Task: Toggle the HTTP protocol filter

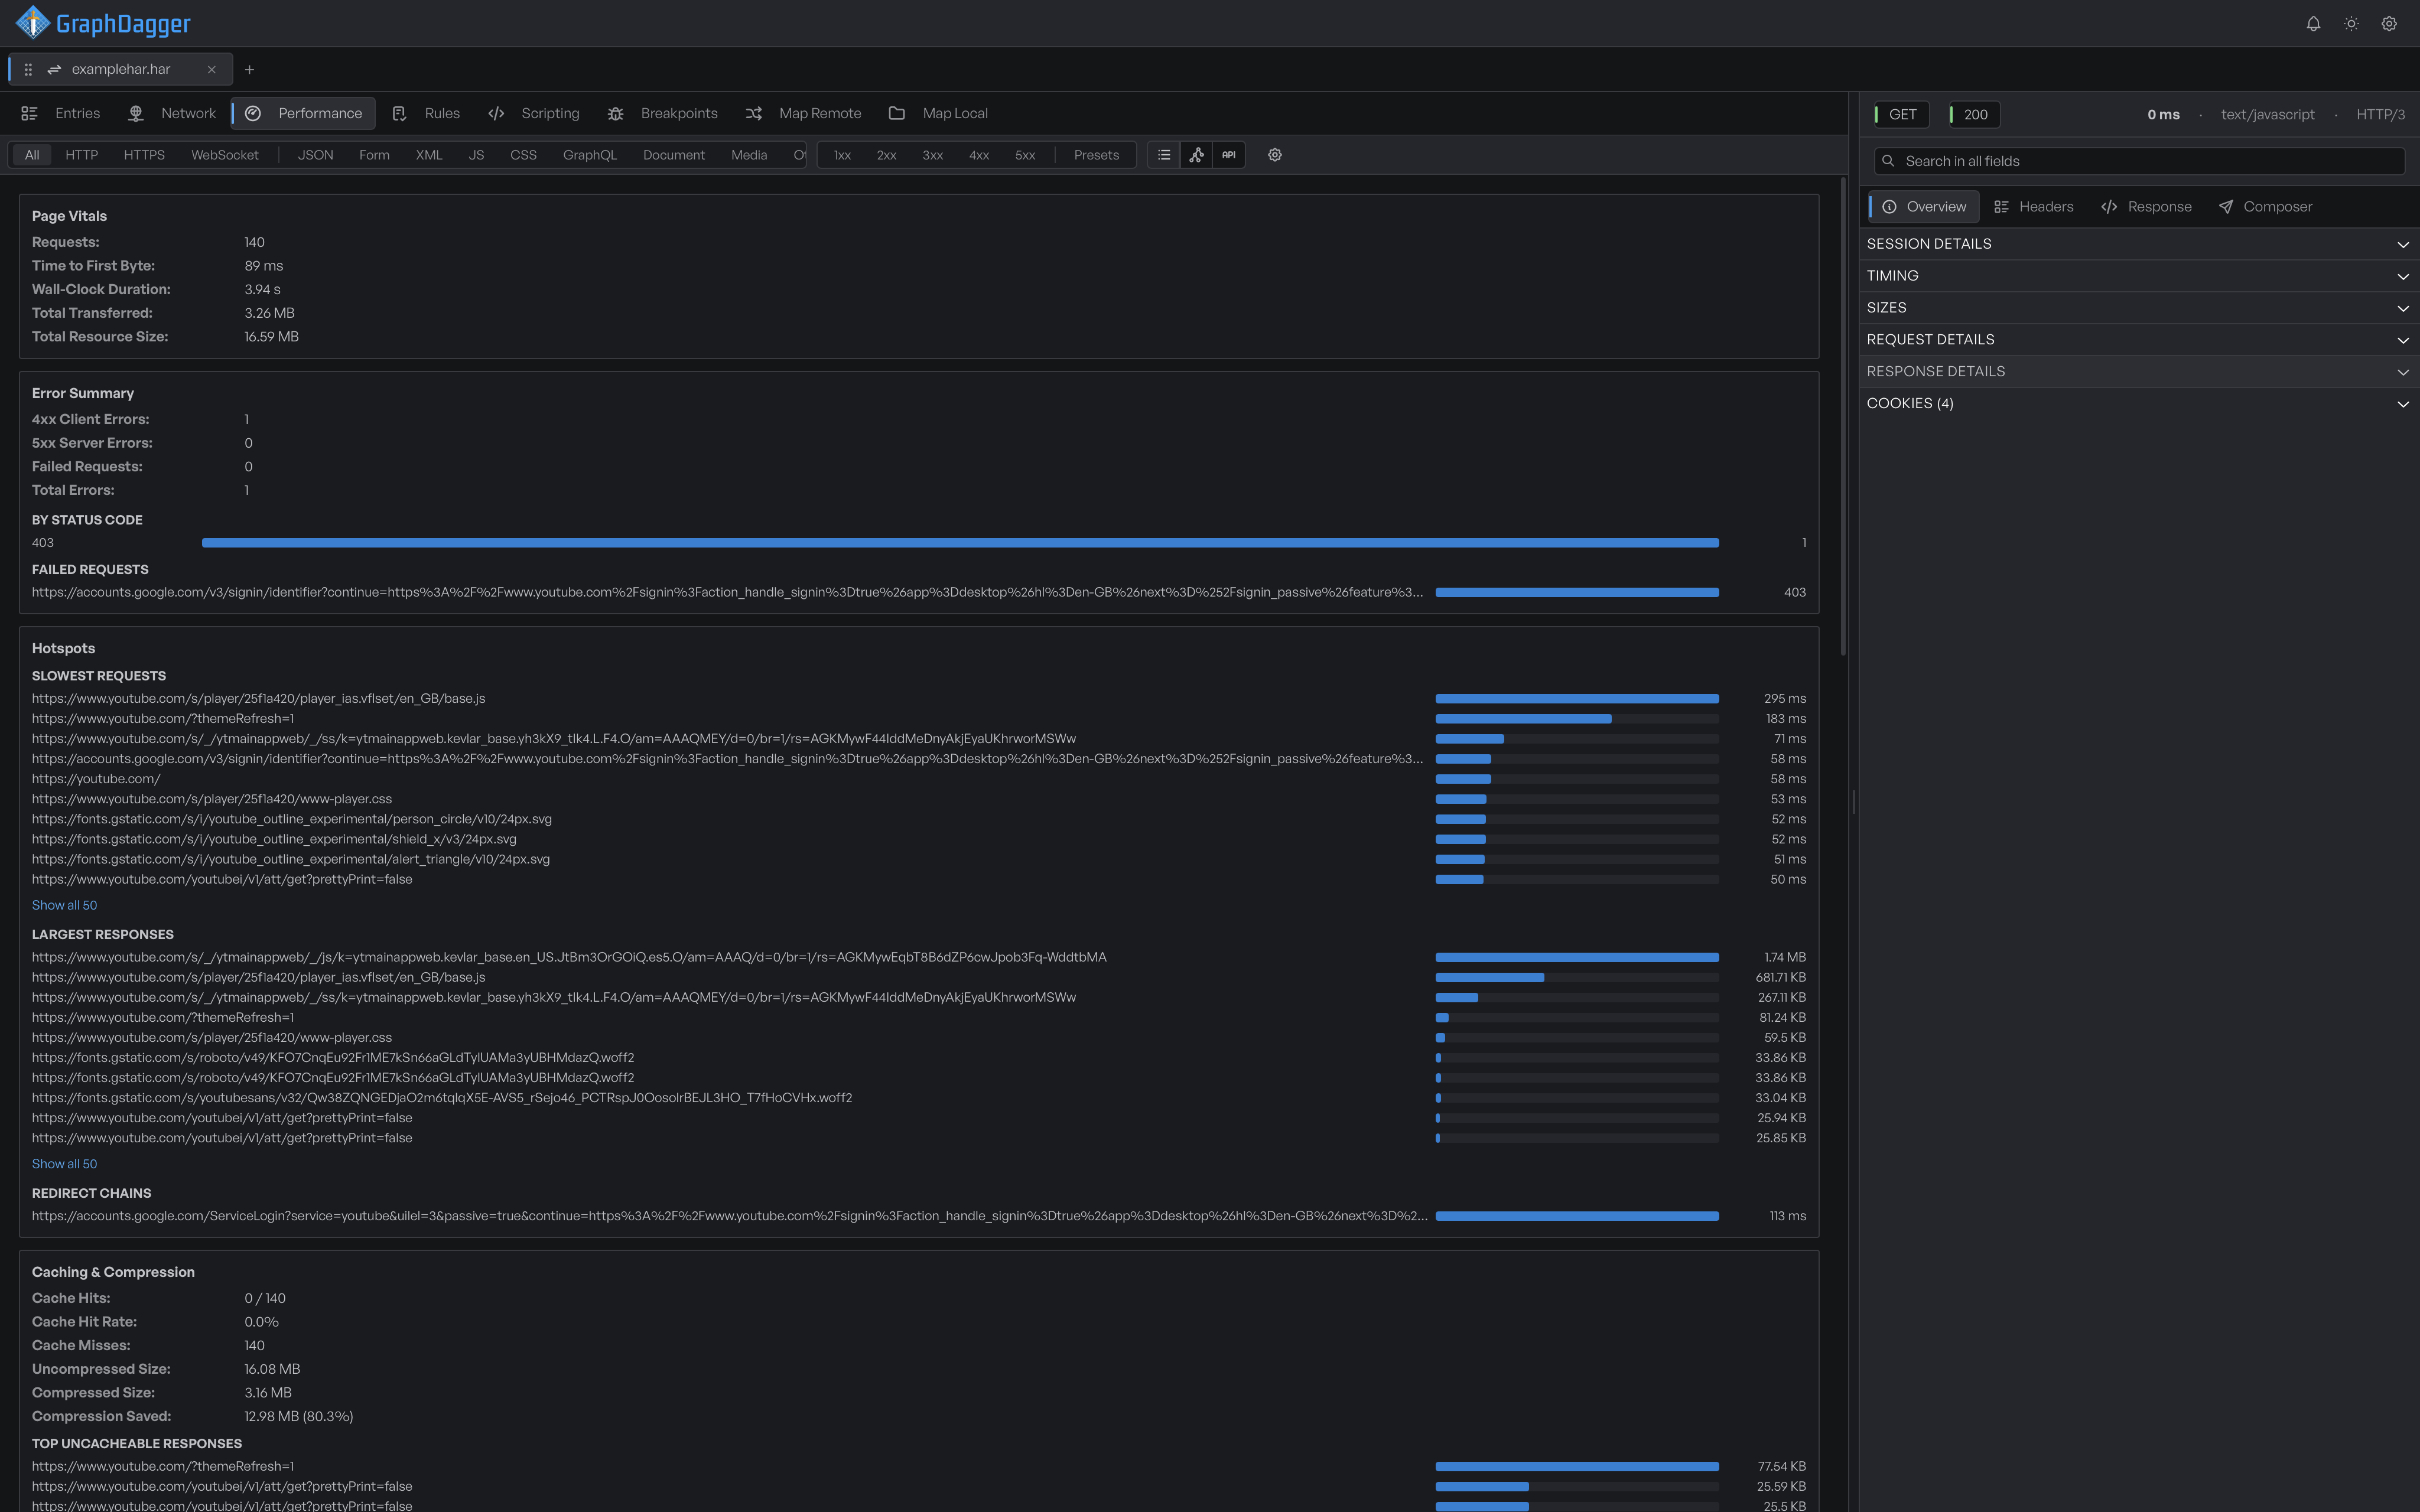Action: click(x=82, y=155)
